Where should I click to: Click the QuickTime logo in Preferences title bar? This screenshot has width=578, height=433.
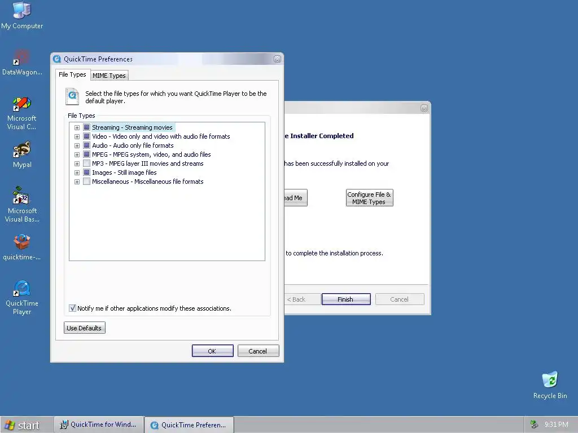coord(57,59)
